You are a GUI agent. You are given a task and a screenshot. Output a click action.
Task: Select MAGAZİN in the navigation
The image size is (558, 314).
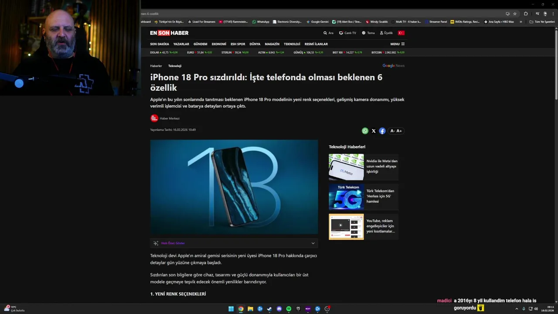tap(272, 44)
